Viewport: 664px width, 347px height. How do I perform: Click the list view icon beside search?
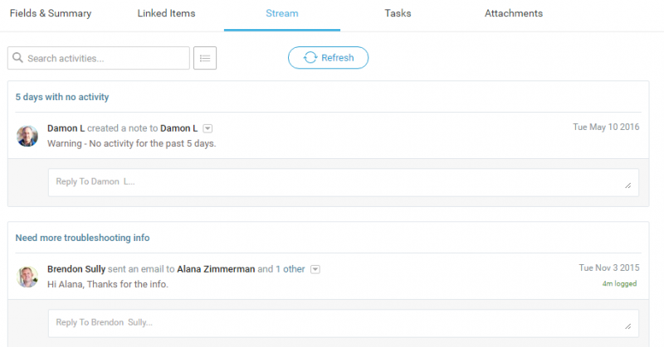tap(205, 58)
